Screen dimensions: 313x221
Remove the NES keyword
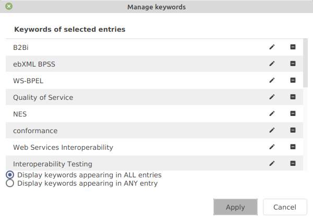coord(293,114)
